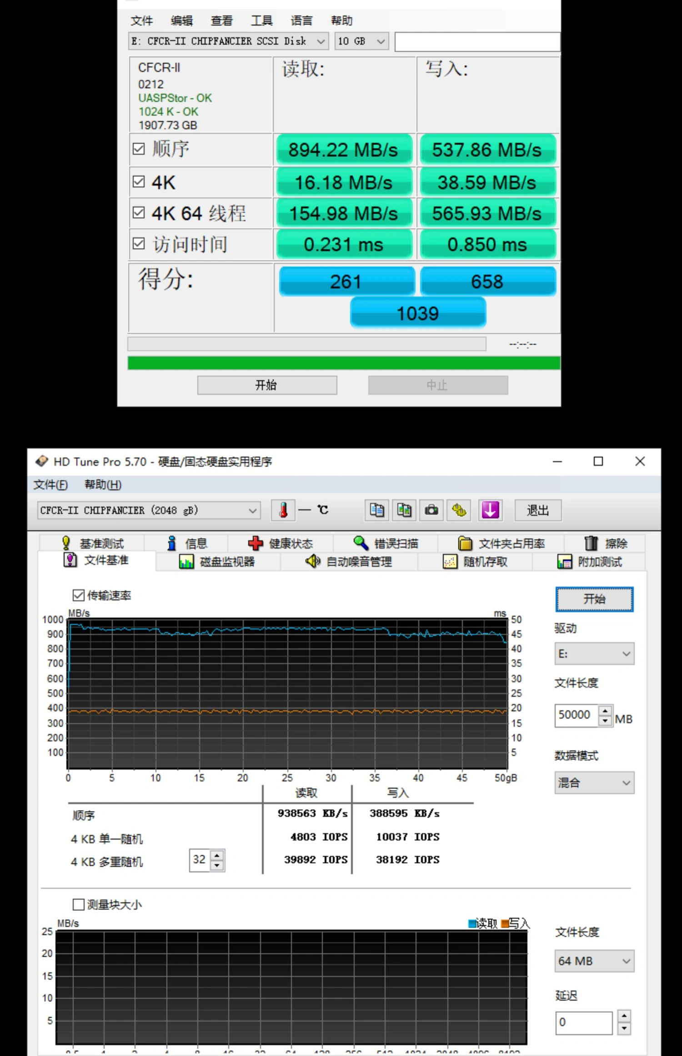682x1056 pixels.
Task: Open the 帮助 menu in AS SSD
Action: click(342, 21)
